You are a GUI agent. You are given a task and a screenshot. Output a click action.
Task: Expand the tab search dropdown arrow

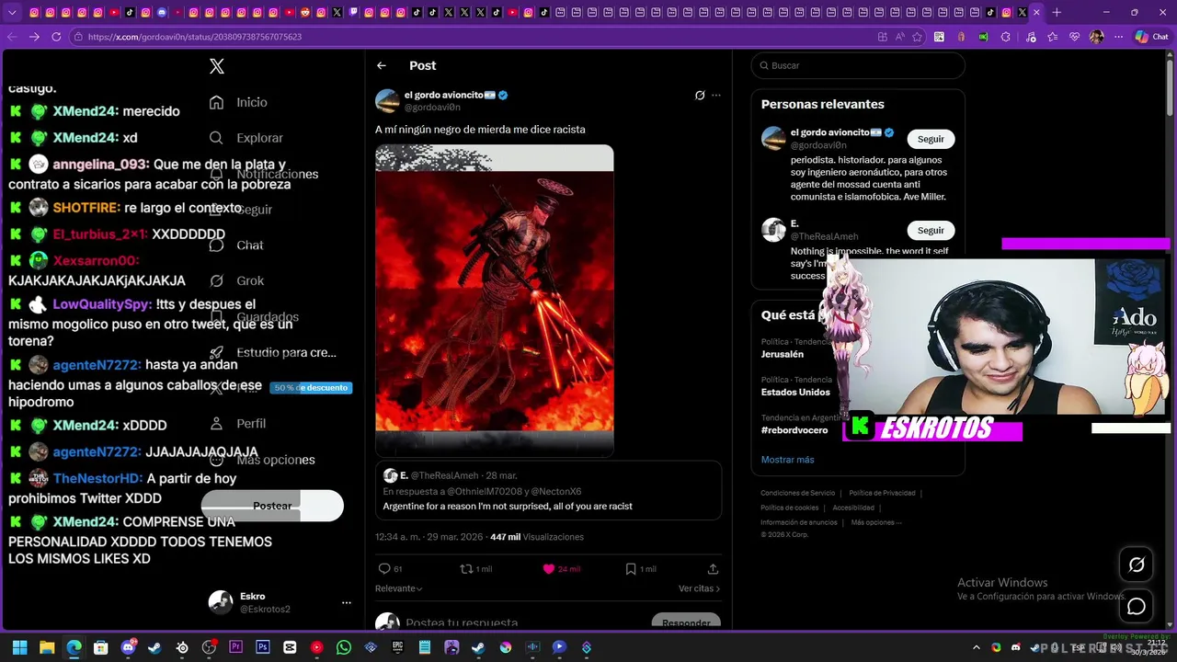point(12,12)
